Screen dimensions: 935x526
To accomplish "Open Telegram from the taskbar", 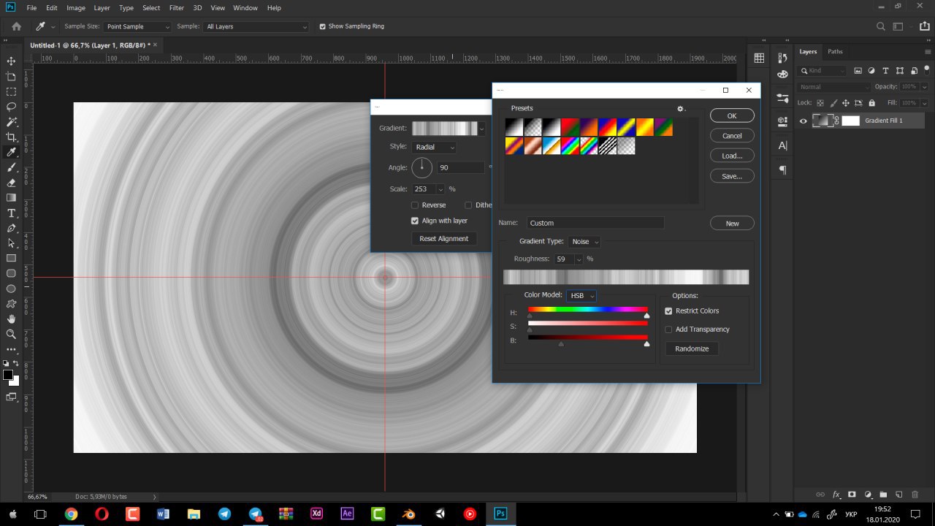I will pos(224,514).
